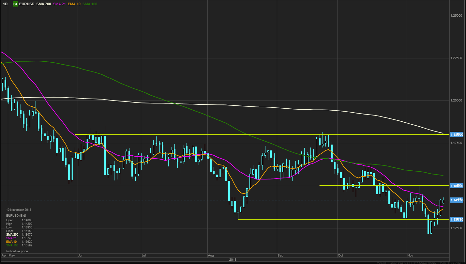The image size is (466, 264).
Task: Open the 1D timeframe selector
Action: (5, 4)
